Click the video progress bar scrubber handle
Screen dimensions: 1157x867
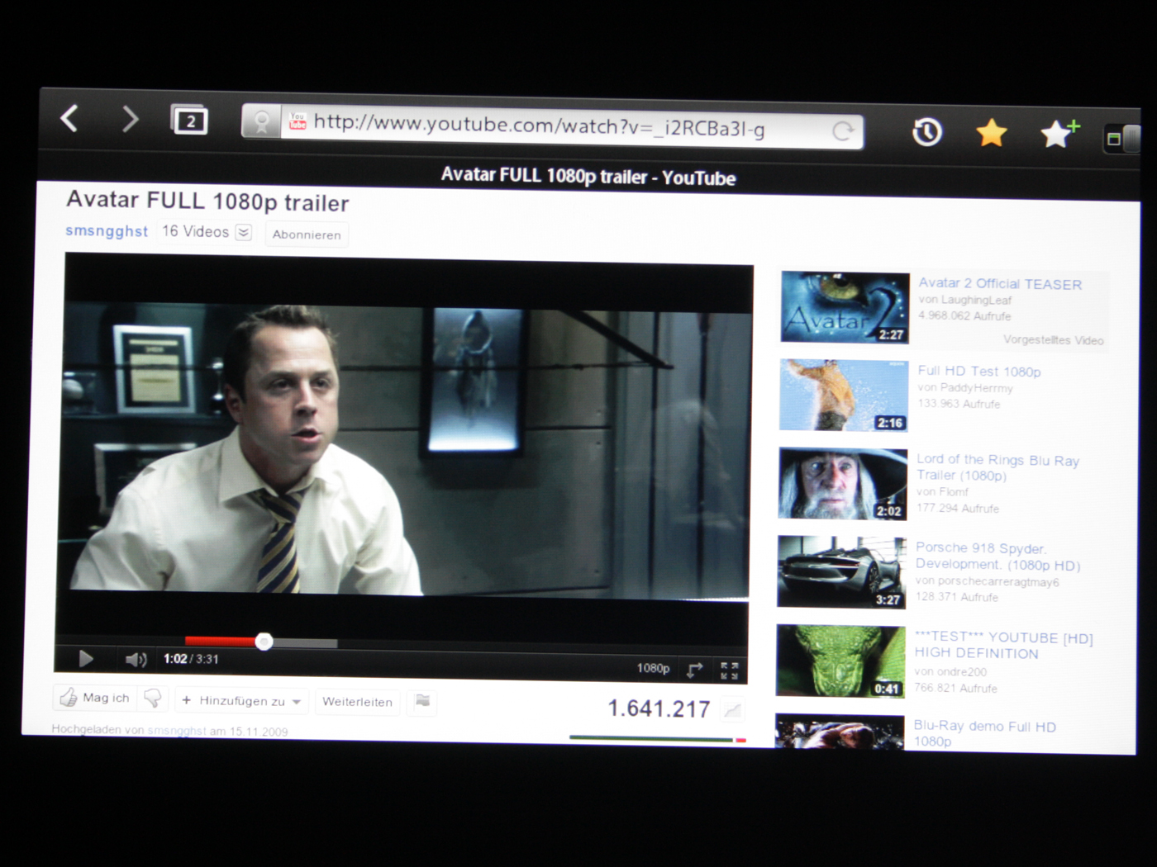264,642
